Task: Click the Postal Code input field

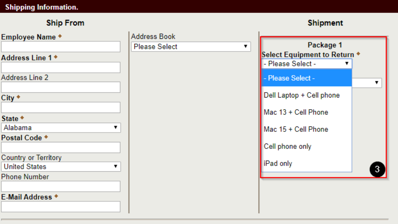Action: tap(61, 147)
